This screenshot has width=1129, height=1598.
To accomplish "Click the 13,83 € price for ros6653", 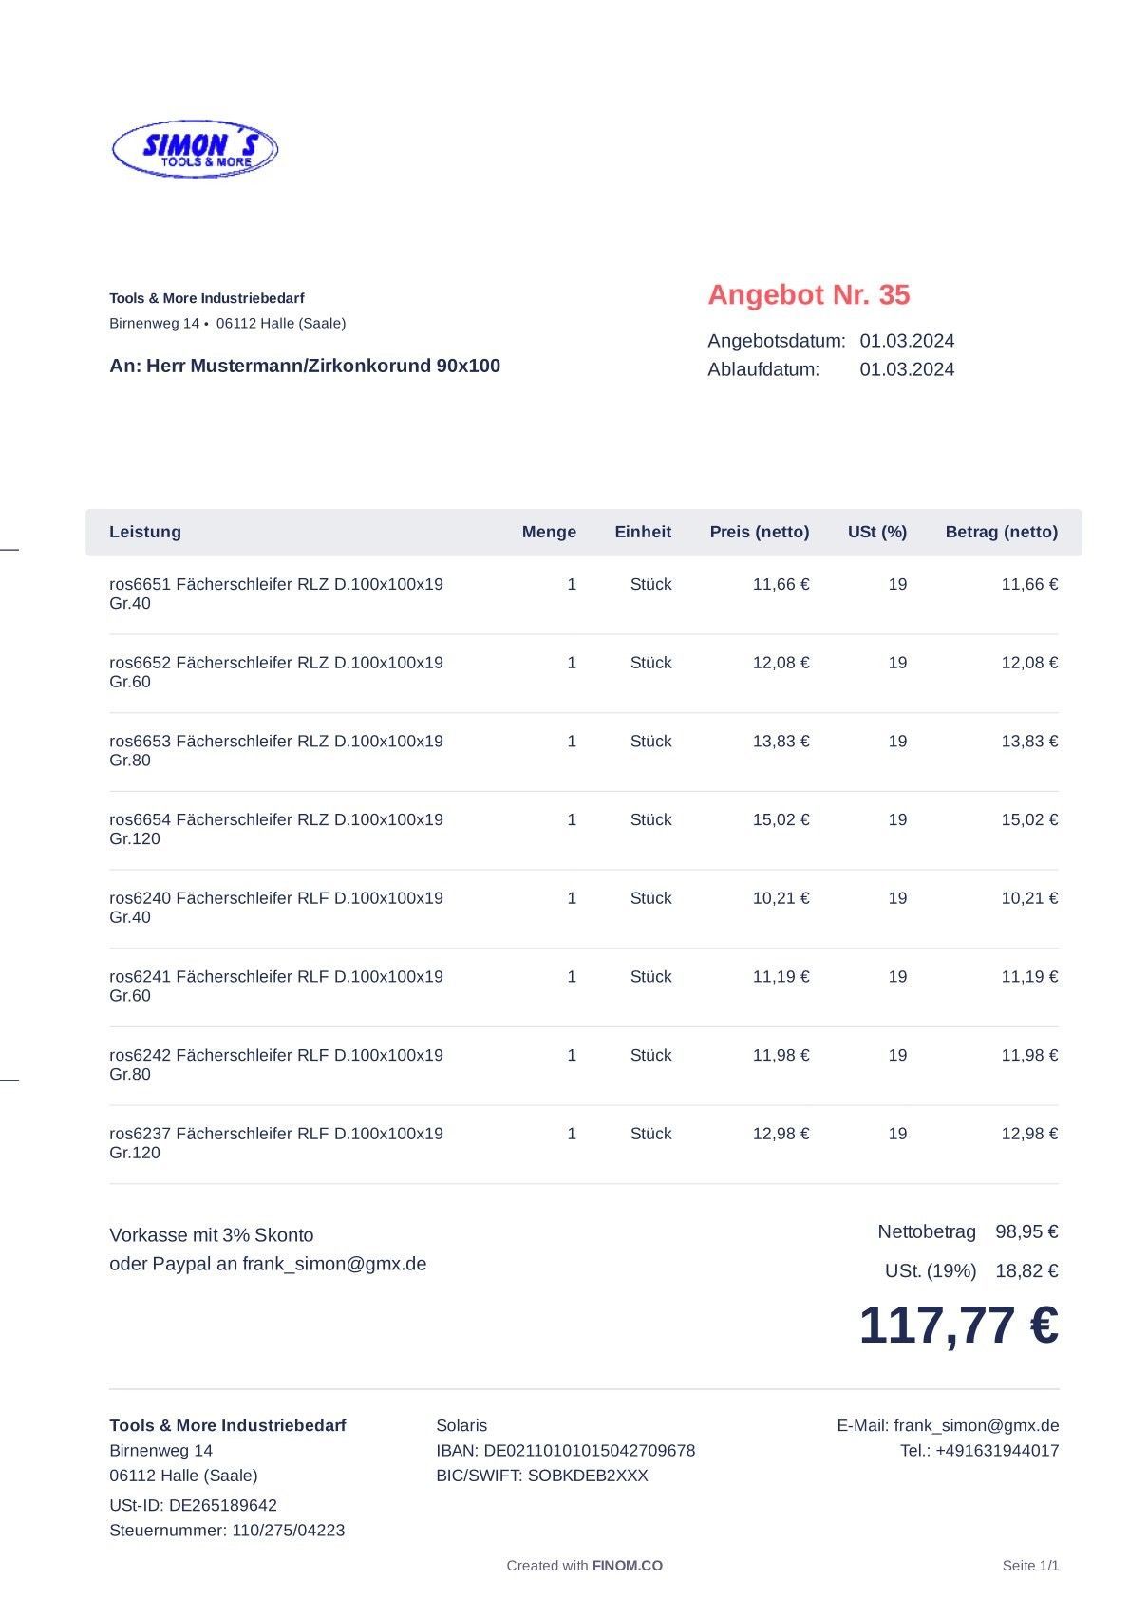I will point(781,741).
